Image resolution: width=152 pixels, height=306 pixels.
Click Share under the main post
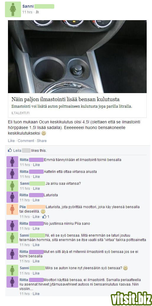42,141
